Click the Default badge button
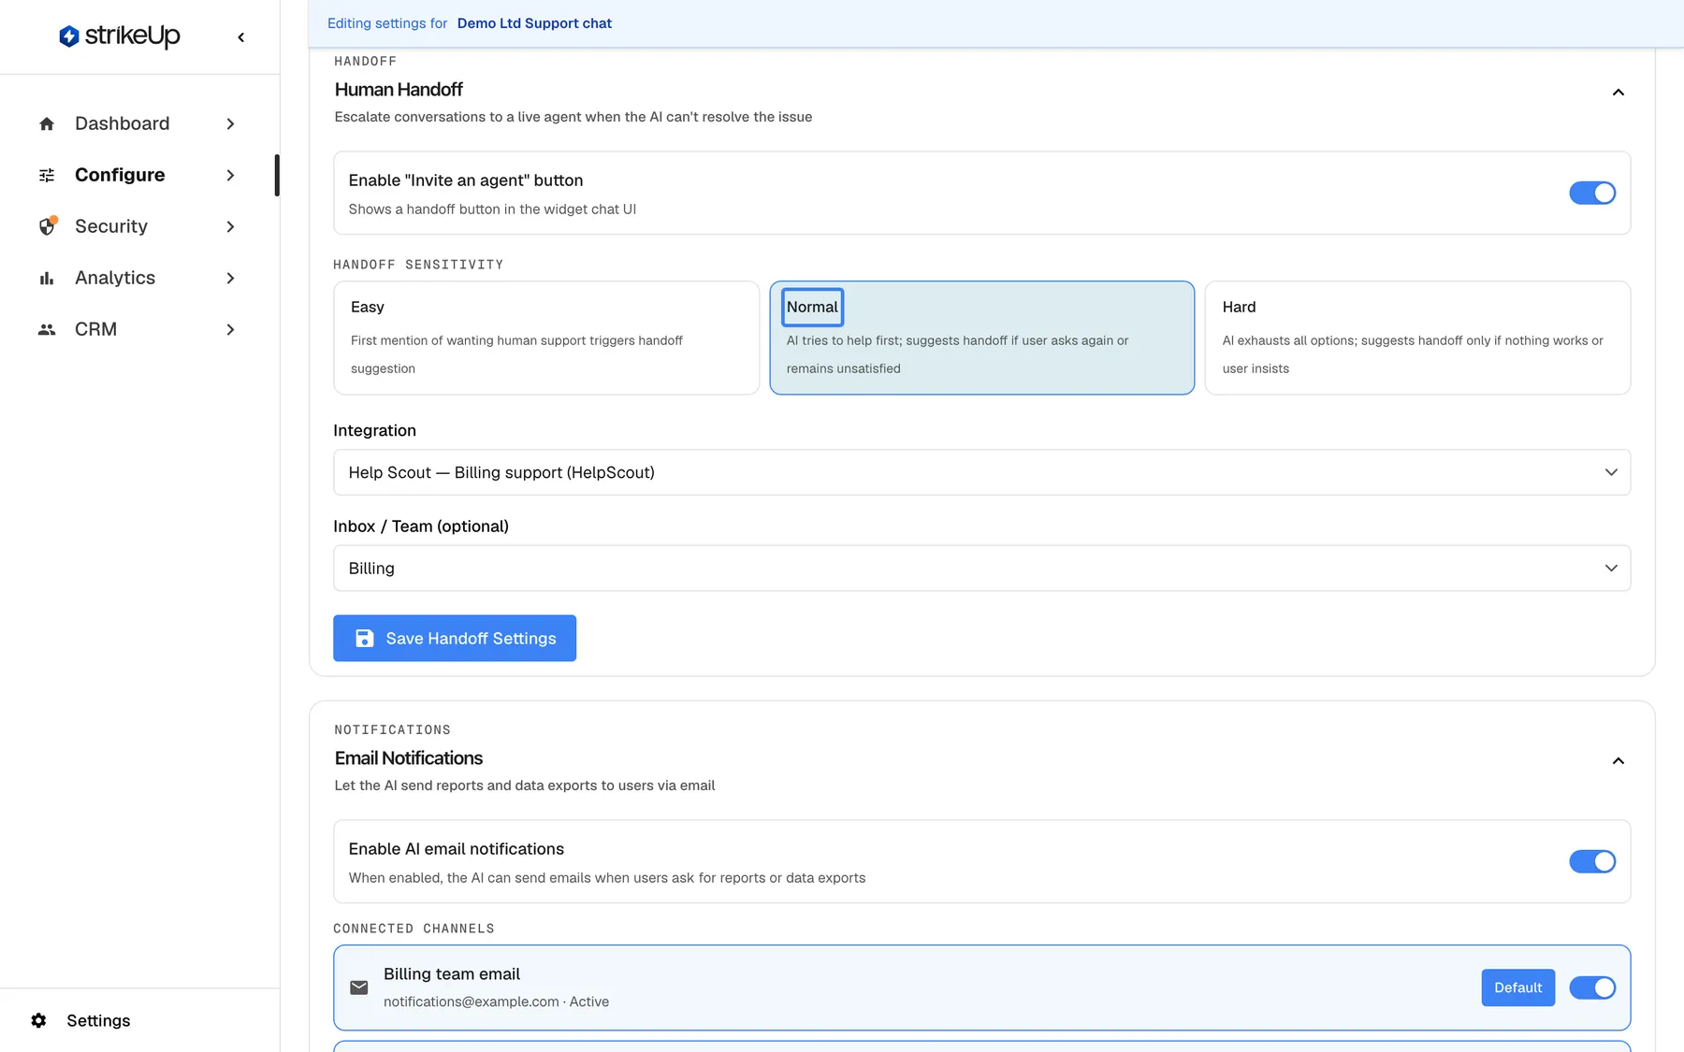Viewport: 1684px width, 1052px height. (1517, 987)
